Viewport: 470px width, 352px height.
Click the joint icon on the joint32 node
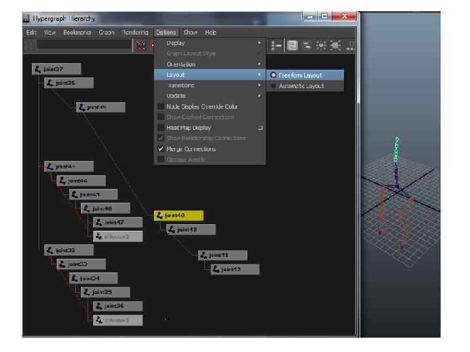pyautogui.click(x=50, y=250)
